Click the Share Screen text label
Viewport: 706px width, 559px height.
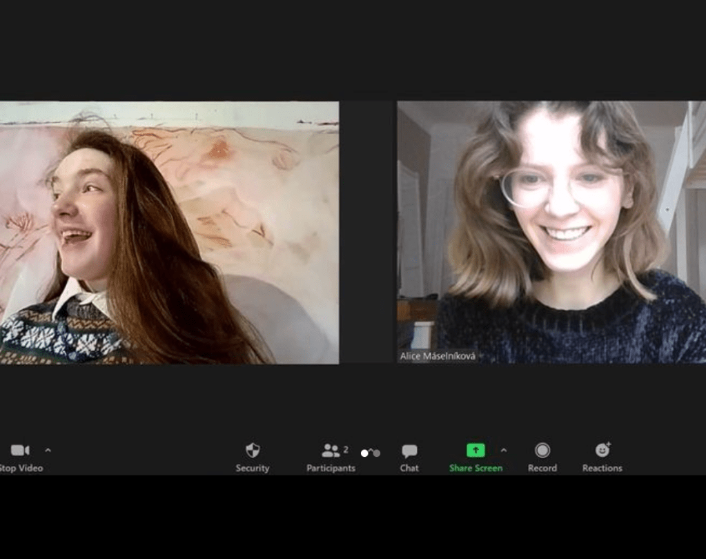pos(475,468)
